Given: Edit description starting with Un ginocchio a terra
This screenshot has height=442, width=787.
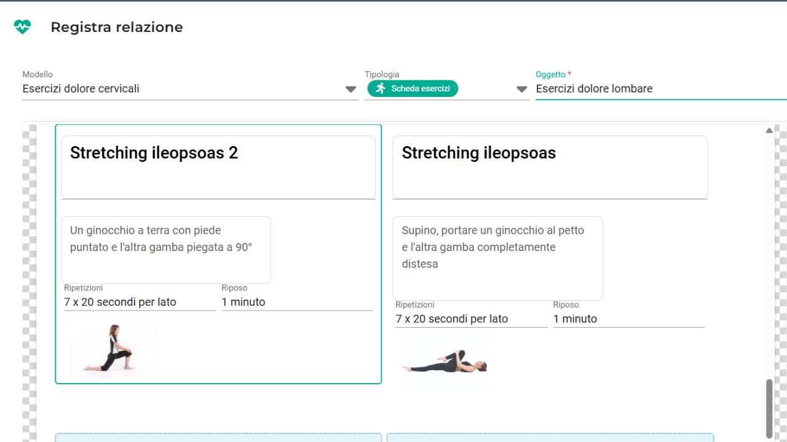Looking at the screenshot, I should (166, 250).
